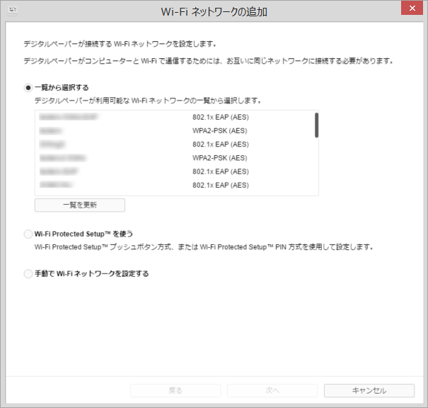This screenshot has width=428, height=408.
Task: Click the Wi-Fi Protected Setup™ プッシュボタン方式 description text
Action: click(x=203, y=248)
